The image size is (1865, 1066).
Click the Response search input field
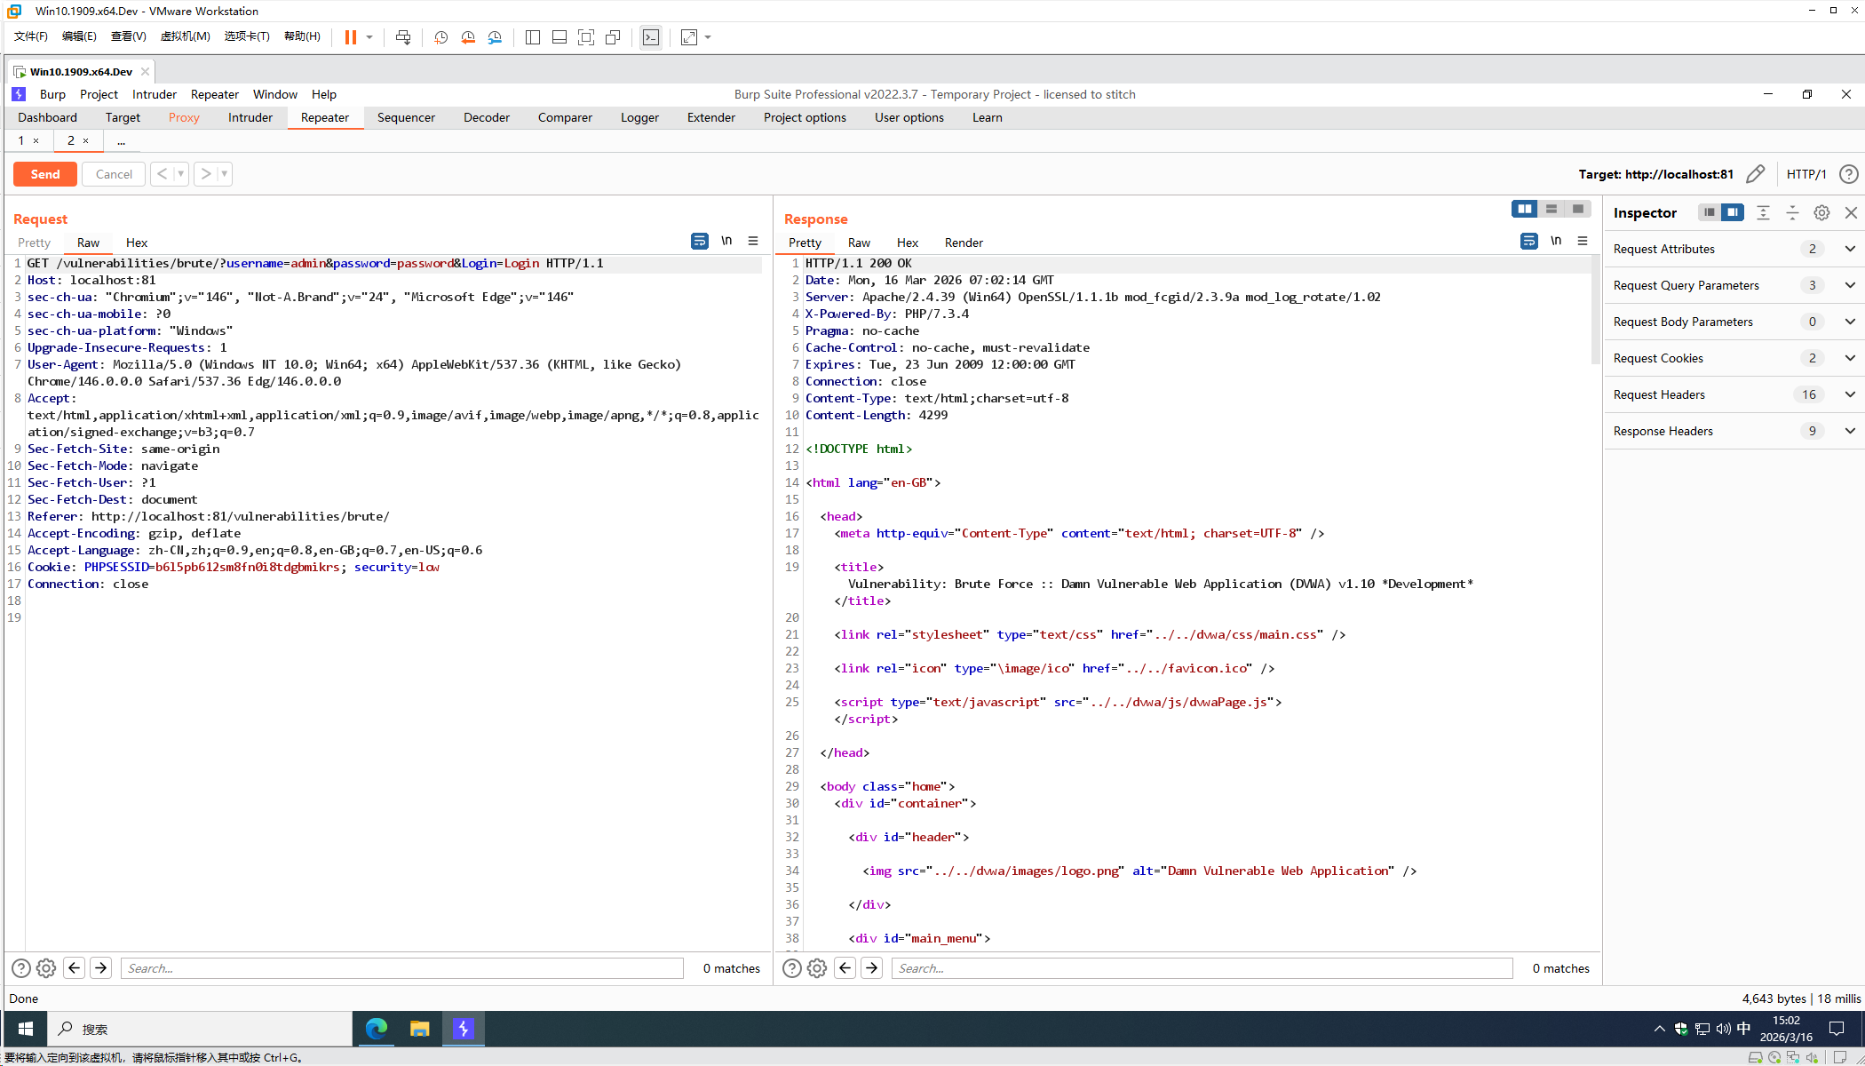point(1202,968)
